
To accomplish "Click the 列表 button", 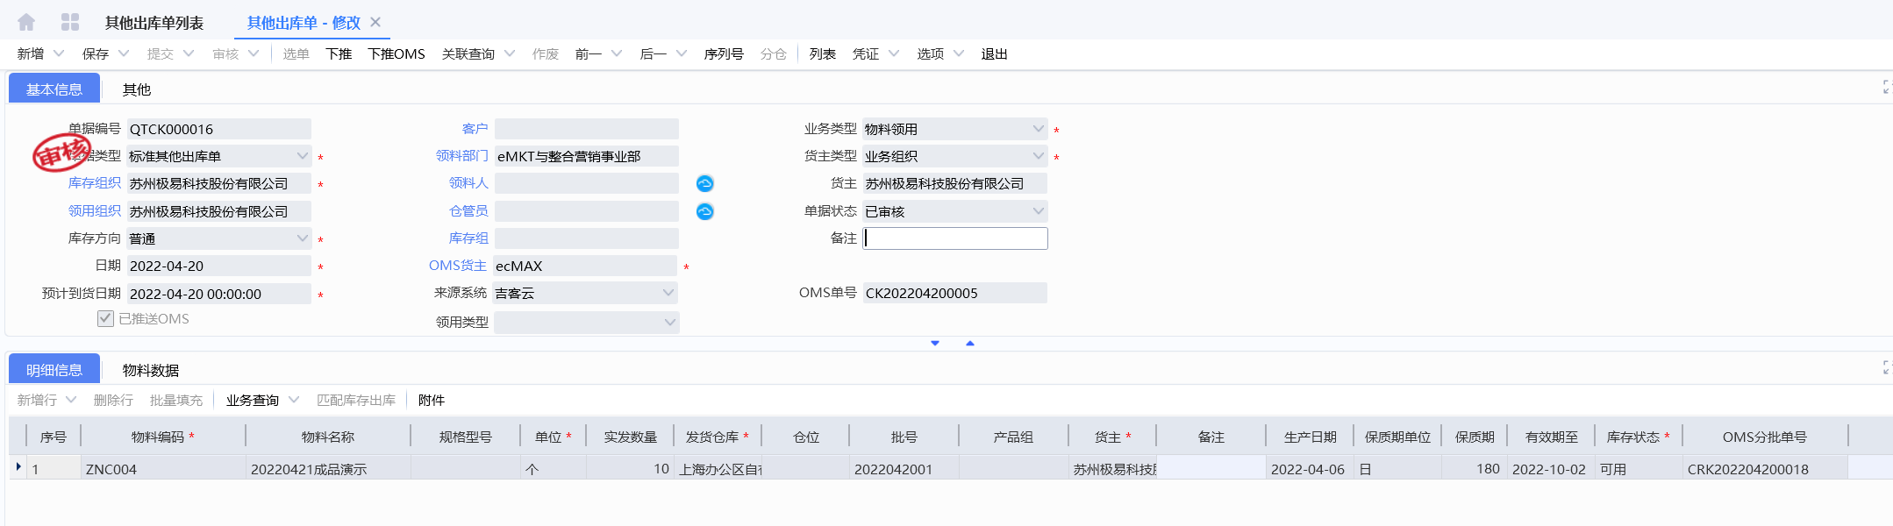I will 823,53.
